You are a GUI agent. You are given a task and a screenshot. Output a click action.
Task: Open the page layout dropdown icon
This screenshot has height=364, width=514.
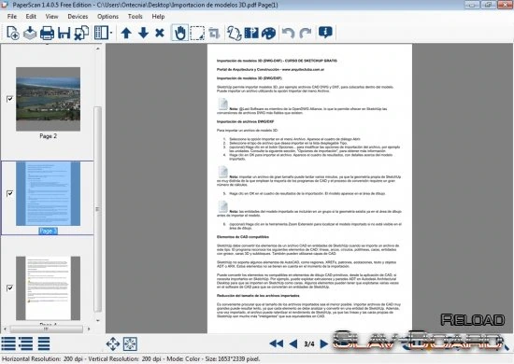(103, 33)
